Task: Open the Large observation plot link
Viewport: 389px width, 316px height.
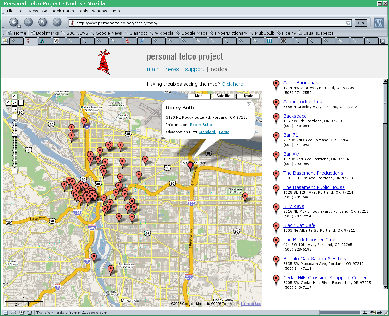Action: point(224,132)
